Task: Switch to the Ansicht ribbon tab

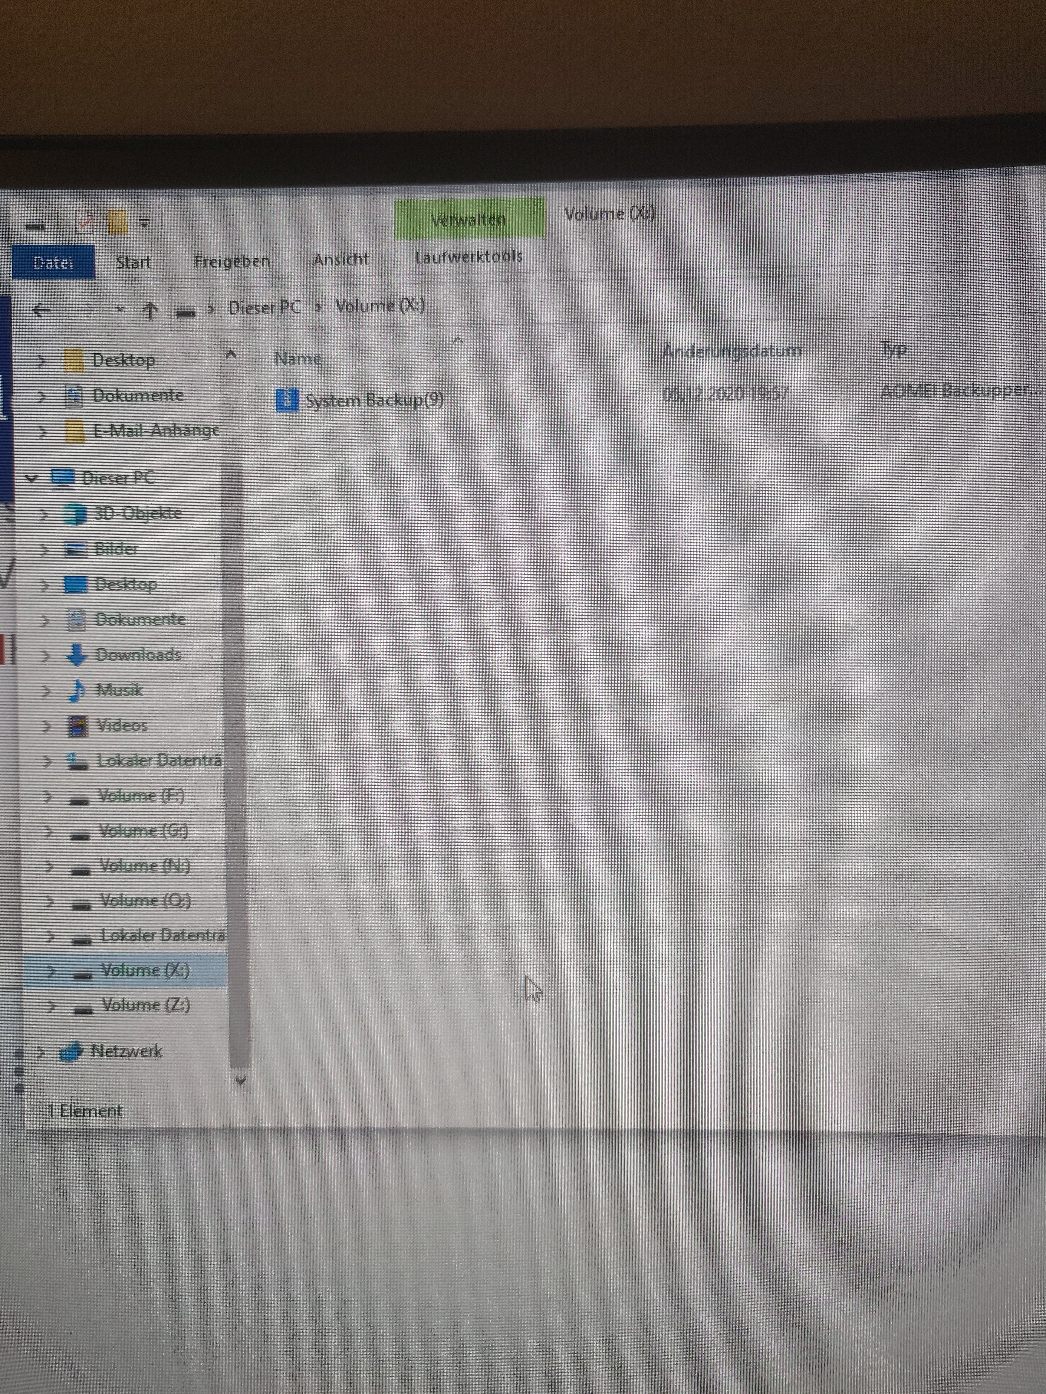Action: tap(340, 260)
